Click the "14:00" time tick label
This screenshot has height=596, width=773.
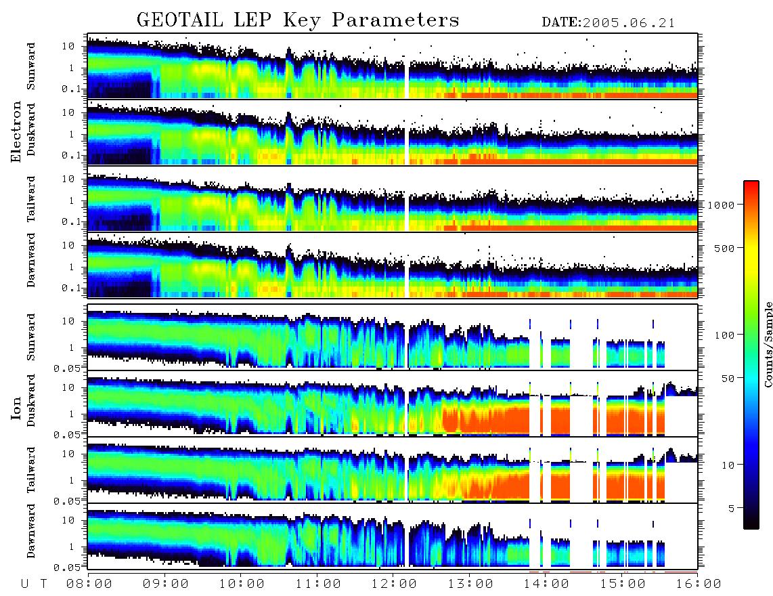(546, 584)
